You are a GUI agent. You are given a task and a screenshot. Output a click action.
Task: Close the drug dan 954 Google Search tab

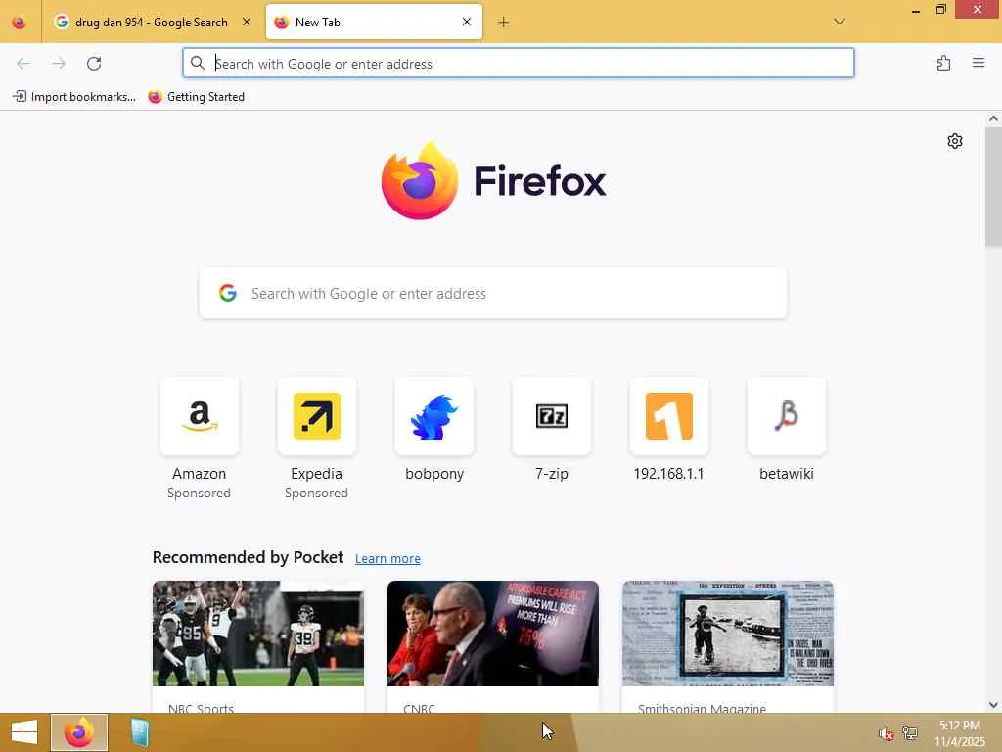pyautogui.click(x=247, y=22)
